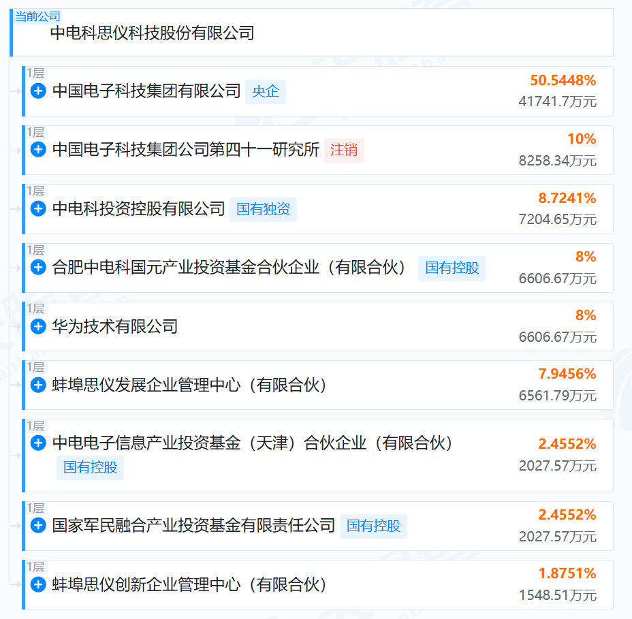Click the 央企 tag
This screenshot has height=619, width=632.
[266, 91]
